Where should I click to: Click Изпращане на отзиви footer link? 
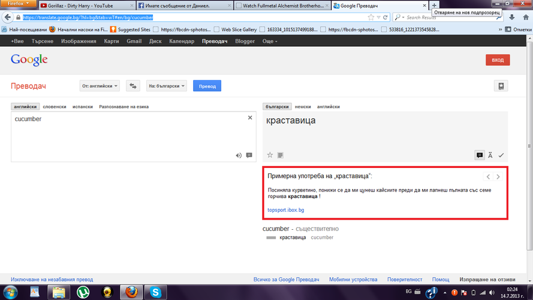tap(487, 279)
